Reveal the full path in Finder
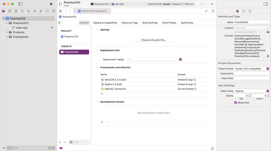 (268, 56)
